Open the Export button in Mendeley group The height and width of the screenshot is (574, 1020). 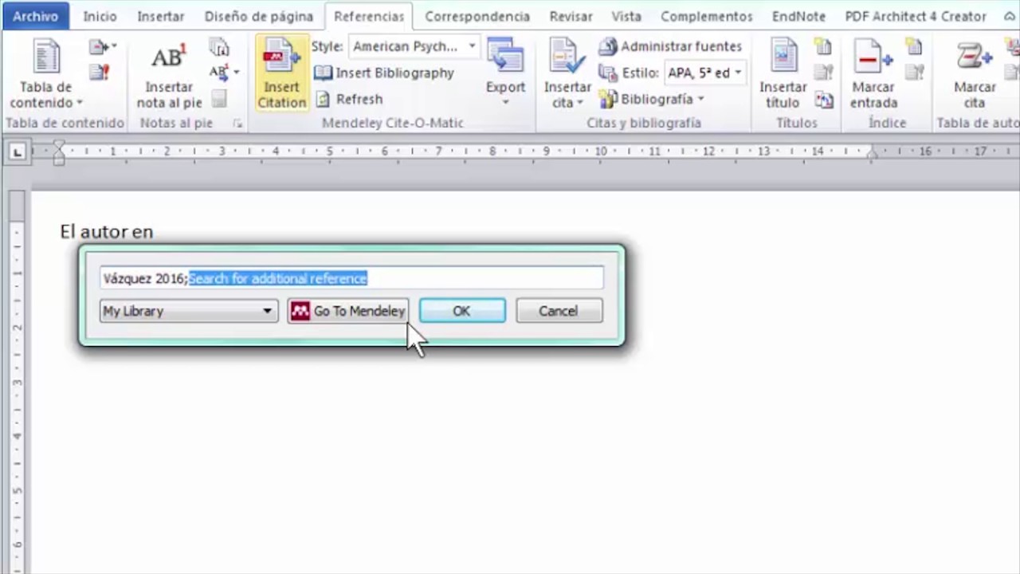(505, 72)
